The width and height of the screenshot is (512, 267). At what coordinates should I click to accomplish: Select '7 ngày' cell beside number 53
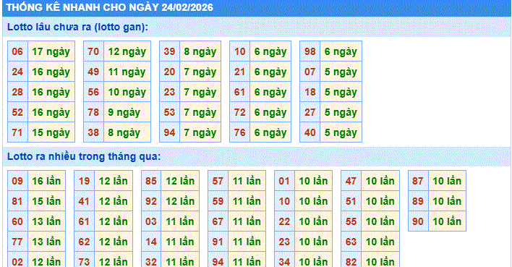(x=200, y=112)
